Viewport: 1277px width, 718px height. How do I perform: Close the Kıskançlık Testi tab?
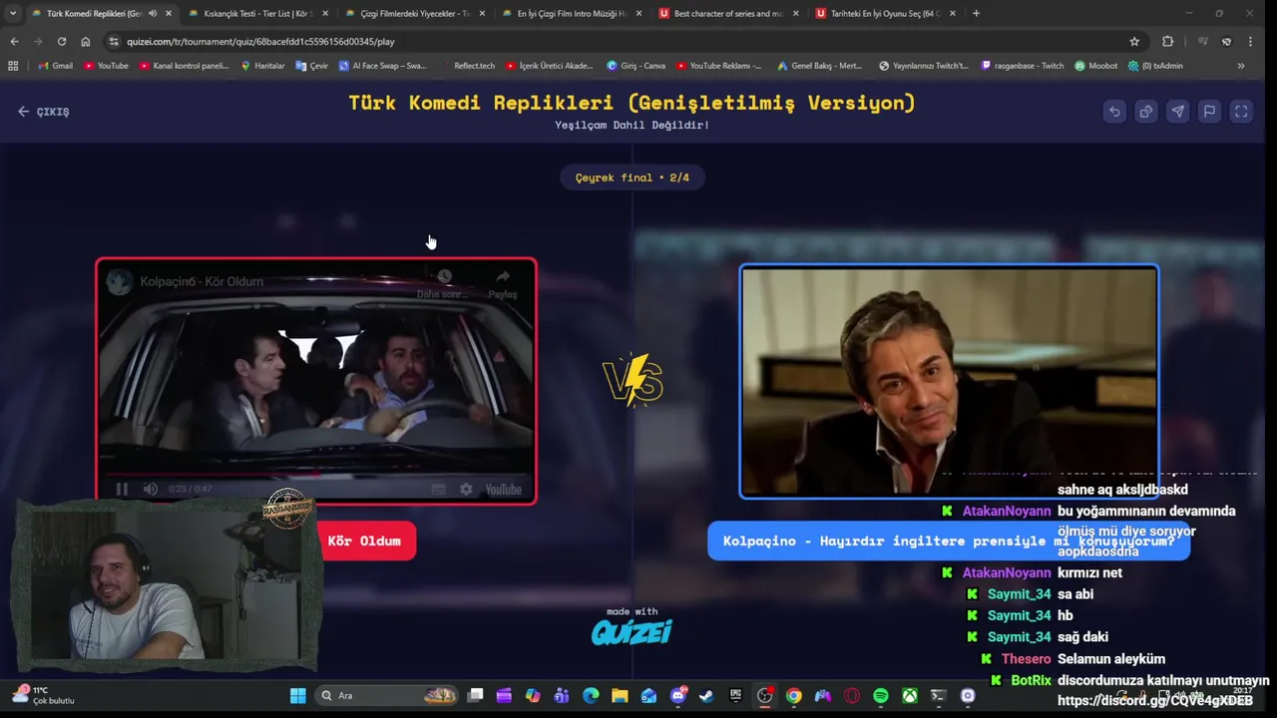click(x=325, y=13)
